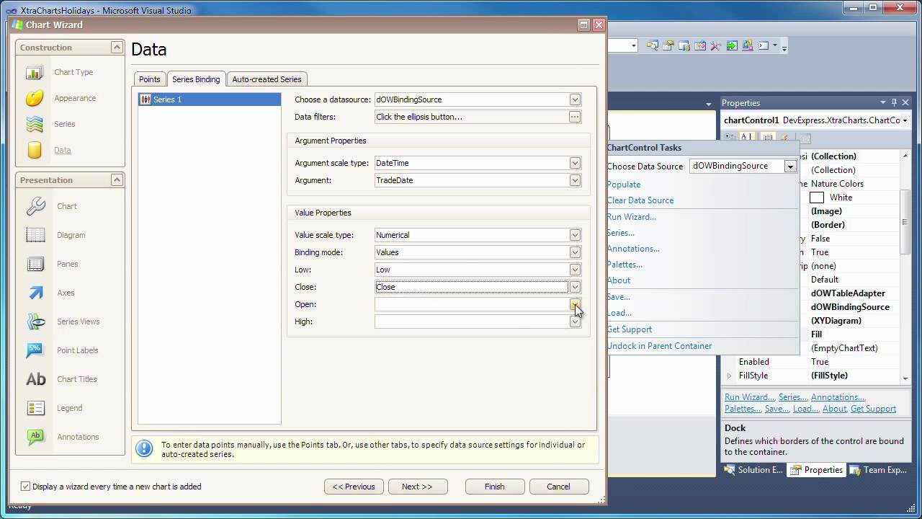Click the High value input field
Image resolution: width=922 pixels, height=519 pixels.
(472, 321)
